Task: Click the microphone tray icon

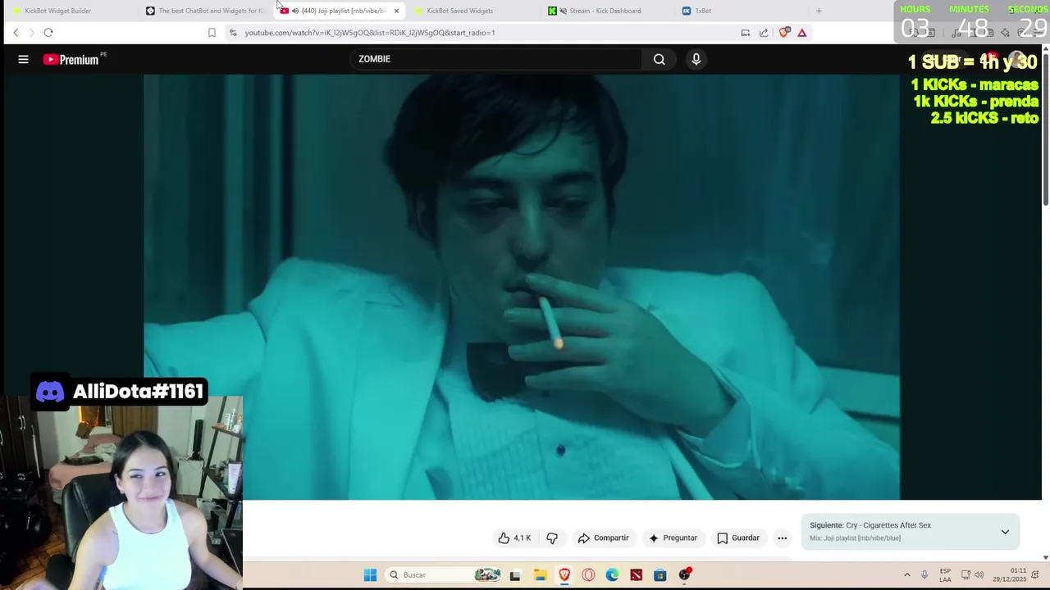Action: point(924,574)
